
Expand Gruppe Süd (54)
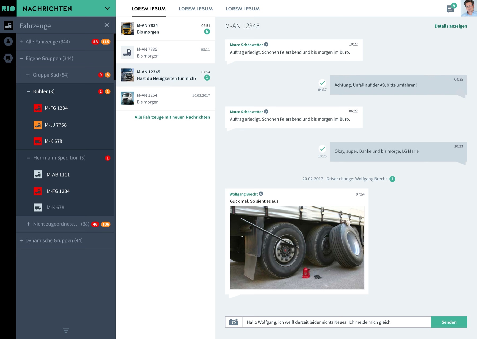pos(28,75)
